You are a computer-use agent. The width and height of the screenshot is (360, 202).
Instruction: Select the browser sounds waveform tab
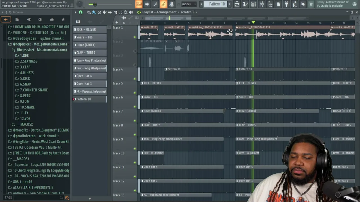pos(6,19)
